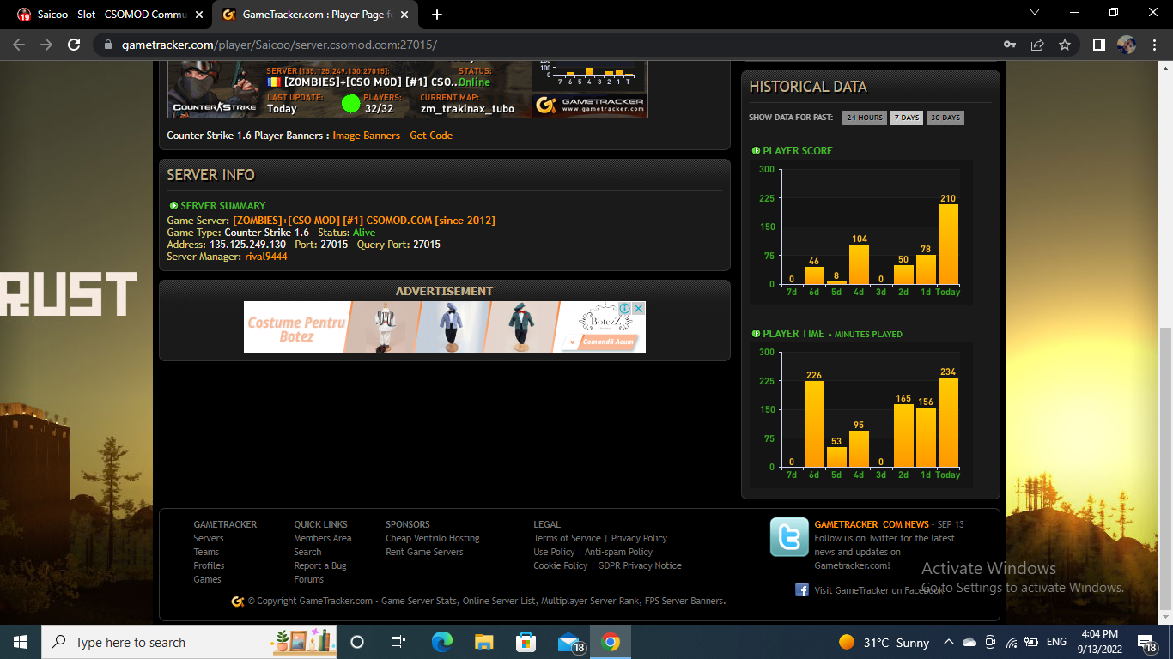1173x659 pixels.
Task: Open Task View on taskbar
Action: 398,642
